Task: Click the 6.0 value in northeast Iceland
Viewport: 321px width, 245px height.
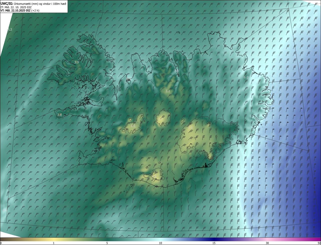Action: pos(246,77)
